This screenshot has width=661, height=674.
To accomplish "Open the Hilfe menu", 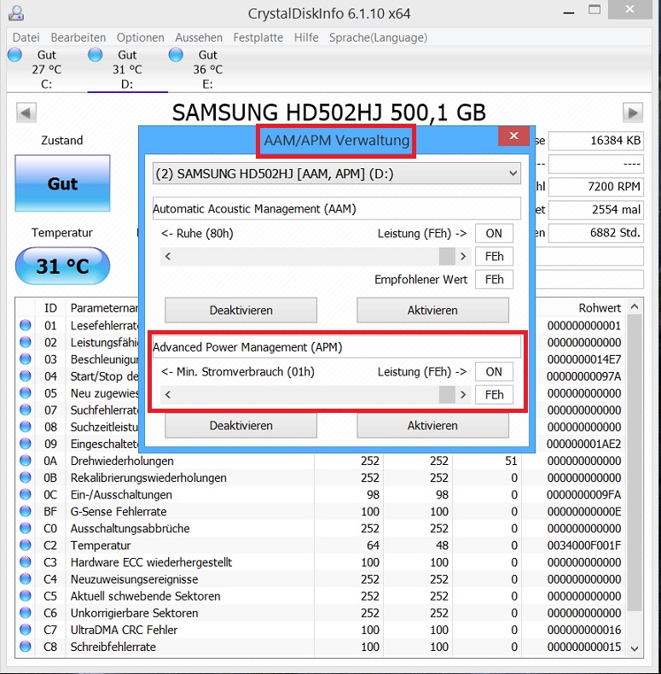I will pos(306,38).
